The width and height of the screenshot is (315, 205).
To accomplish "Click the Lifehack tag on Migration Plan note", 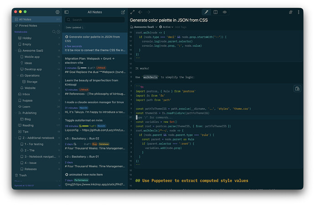I will tap(101, 68).
